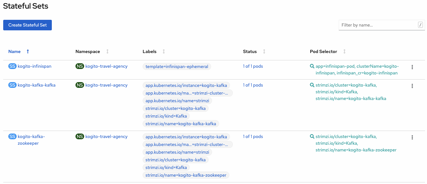
Task: Sort by Namespace column header
Action: (88, 51)
